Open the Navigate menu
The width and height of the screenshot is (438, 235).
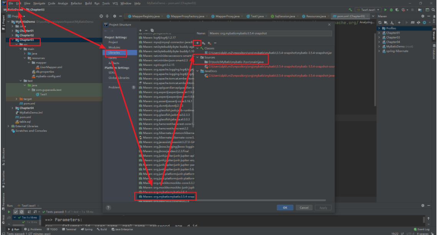coord(40,3)
